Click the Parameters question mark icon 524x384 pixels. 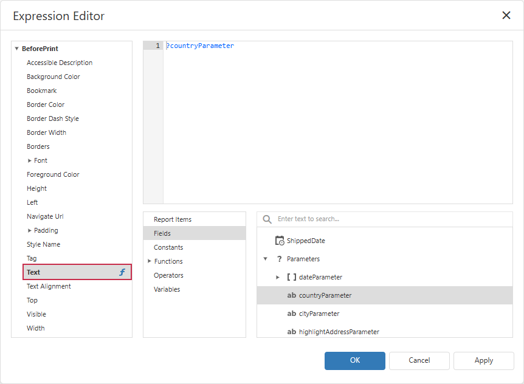click(280, 259)
